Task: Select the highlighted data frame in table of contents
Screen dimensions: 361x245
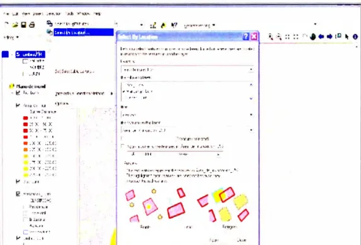Action: tap(30, 55)
